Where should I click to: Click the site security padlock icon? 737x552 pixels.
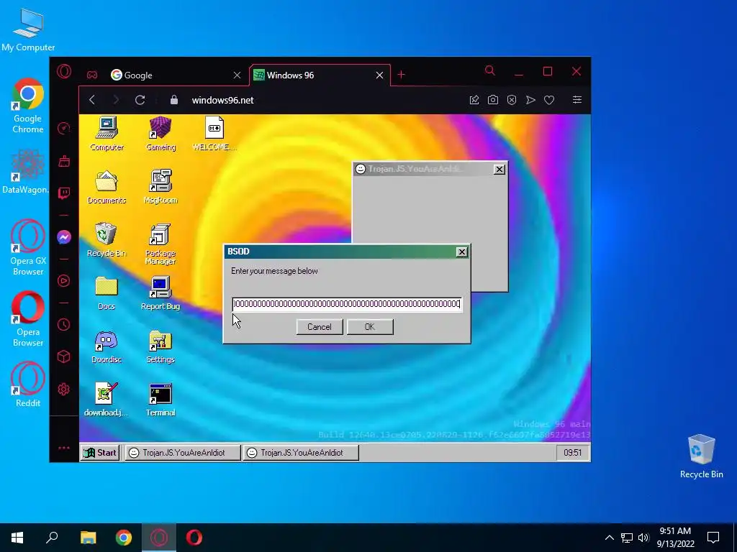174,100
